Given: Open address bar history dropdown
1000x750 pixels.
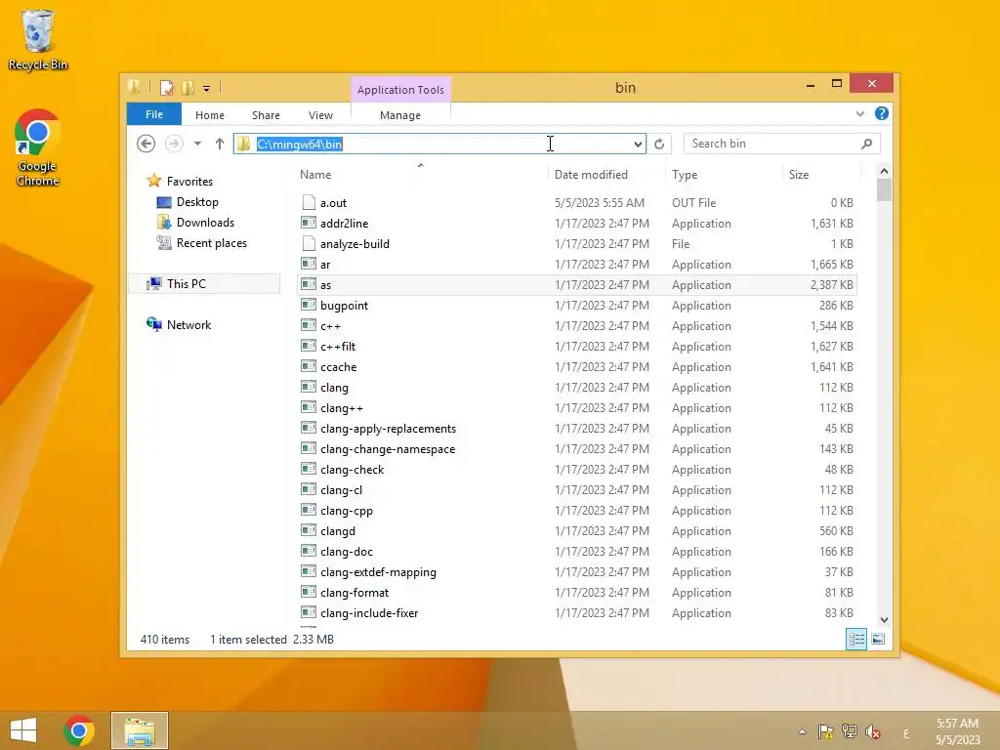Looking at the screenshot, I should (x=638, y=145).
